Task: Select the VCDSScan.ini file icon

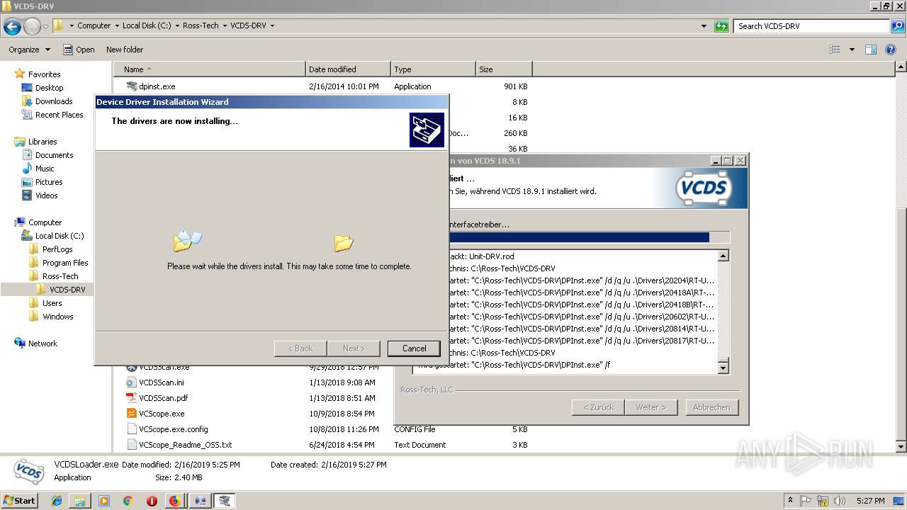Action: tap(131, 382)
